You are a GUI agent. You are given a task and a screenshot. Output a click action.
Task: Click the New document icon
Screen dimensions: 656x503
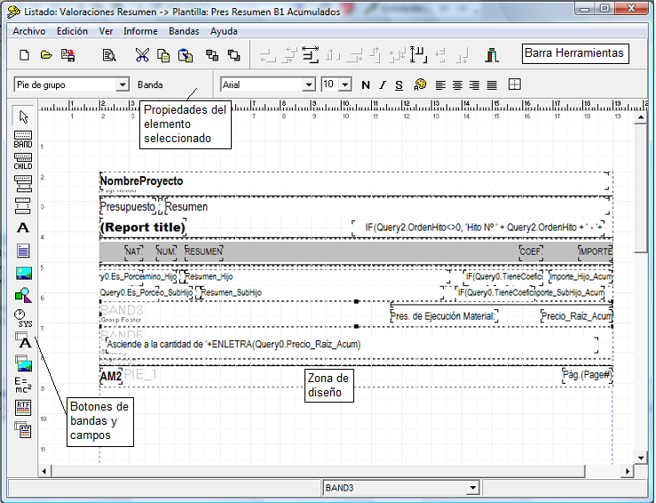pyautogui.click(x=25, y=55)
